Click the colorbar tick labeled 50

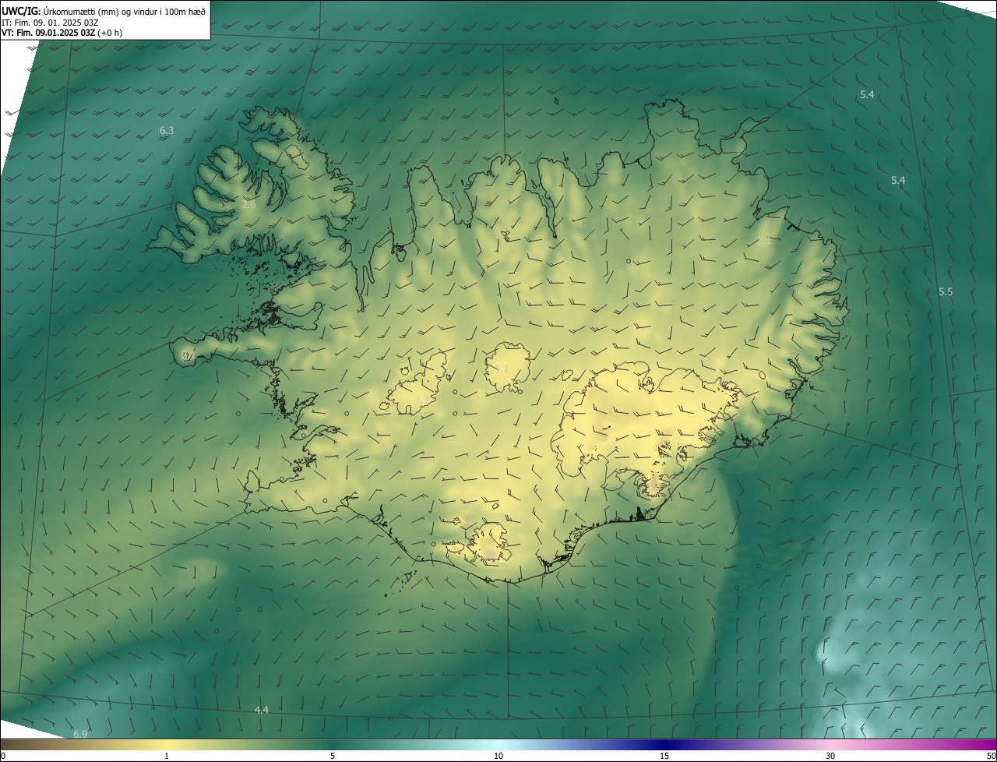click(991, 756)
